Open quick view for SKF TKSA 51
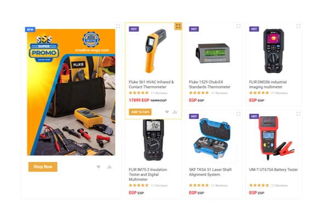Viewport: 329px width, 219px height. pyautogui.click(x=239, y=113)
